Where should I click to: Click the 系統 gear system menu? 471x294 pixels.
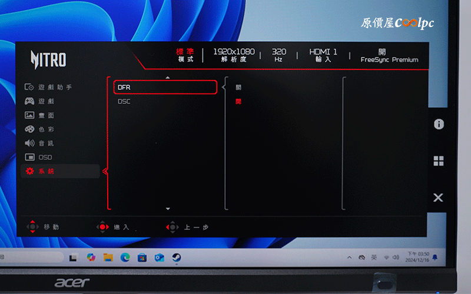[x=60, y=171]
